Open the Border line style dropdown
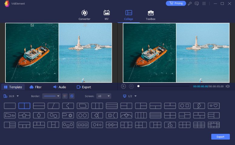235x145 pixels. [x=52, y=96]
